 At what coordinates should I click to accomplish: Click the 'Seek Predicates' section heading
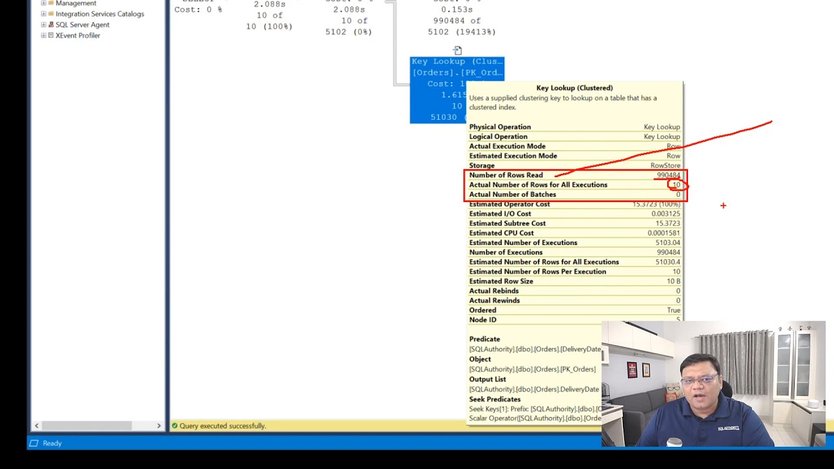click(495, 399)
